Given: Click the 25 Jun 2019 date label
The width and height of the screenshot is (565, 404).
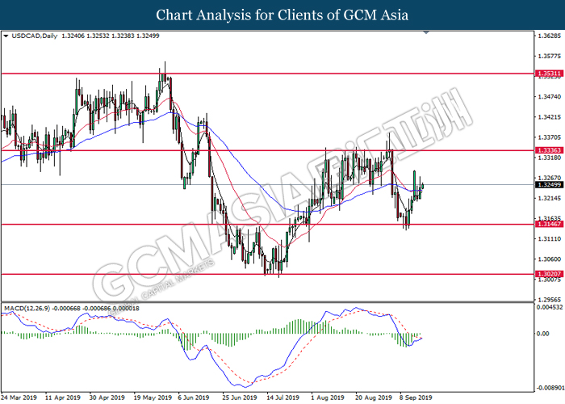Looking at the screenshot, I should coord(240,398).
